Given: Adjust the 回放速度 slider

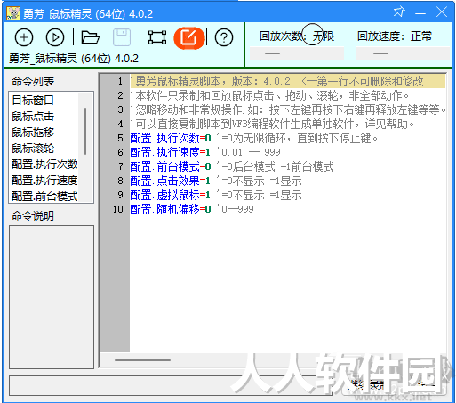Looking at the screenshot, I should [403, 53].
